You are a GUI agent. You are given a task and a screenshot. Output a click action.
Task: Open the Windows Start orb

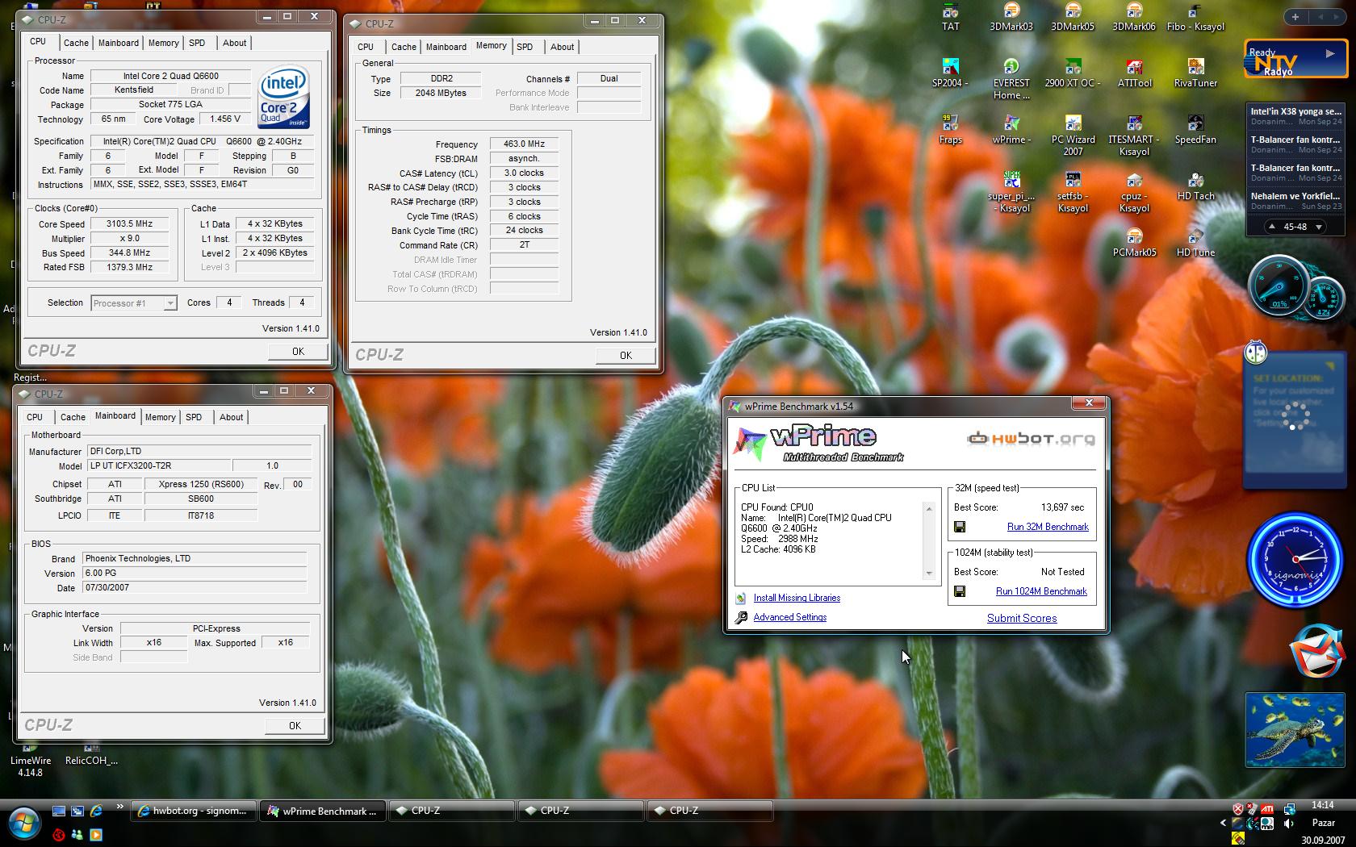(23, 824)
